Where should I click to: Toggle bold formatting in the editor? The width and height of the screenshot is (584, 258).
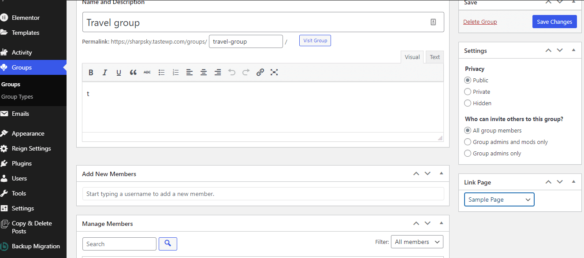91,72
